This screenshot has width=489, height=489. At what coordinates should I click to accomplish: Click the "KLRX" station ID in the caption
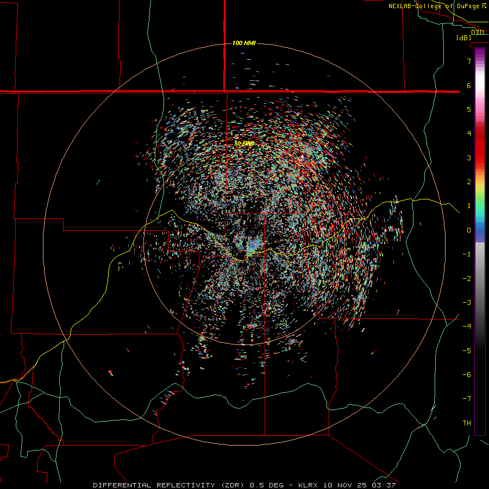(x=309, y=485)
